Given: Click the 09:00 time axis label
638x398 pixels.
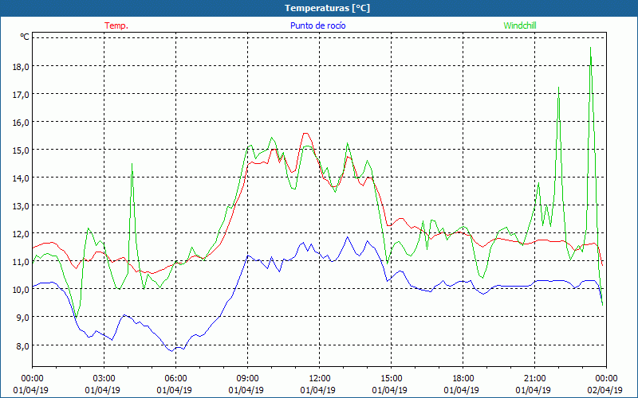Looking at the screenshot, I should pyautogui.click(x=247, y=379).
